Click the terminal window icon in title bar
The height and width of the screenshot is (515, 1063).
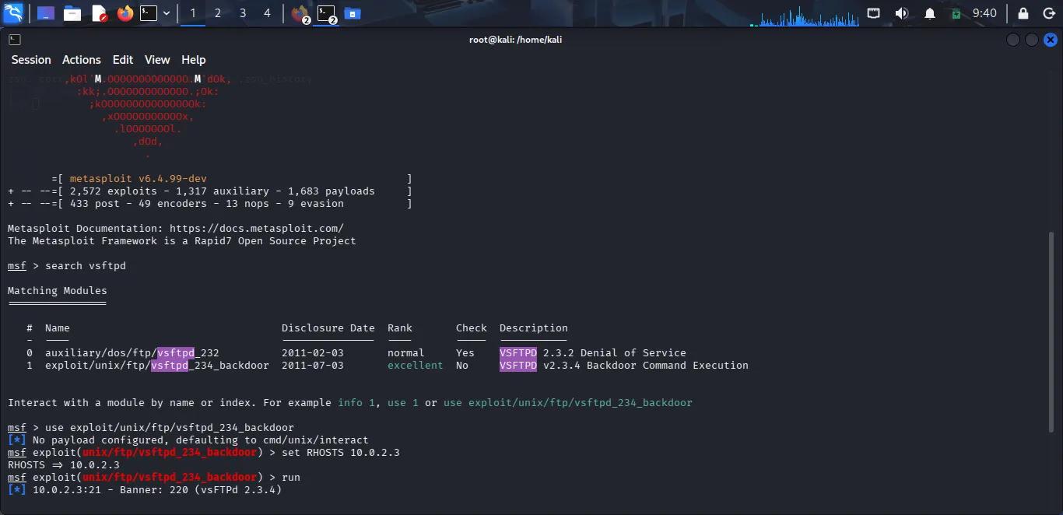(x=15, y=40)
